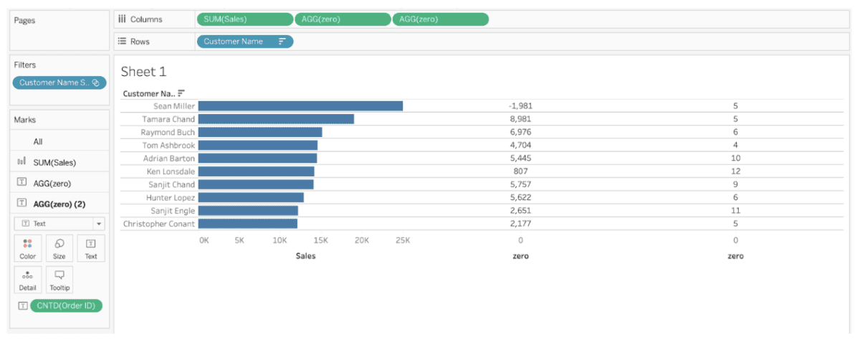The width and height of the screenshot is (860, 350).
Task: Click the Ken Lonsdale row label
Action: point(170,171)
